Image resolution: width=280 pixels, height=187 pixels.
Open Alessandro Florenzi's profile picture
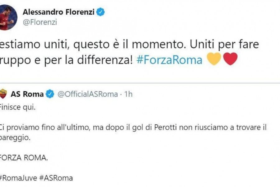click(x=8, y=17)
